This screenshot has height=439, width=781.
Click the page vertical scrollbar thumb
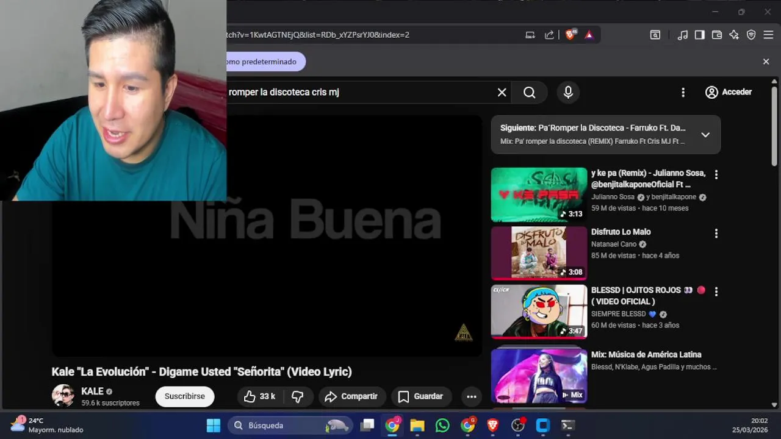point(774,125)
